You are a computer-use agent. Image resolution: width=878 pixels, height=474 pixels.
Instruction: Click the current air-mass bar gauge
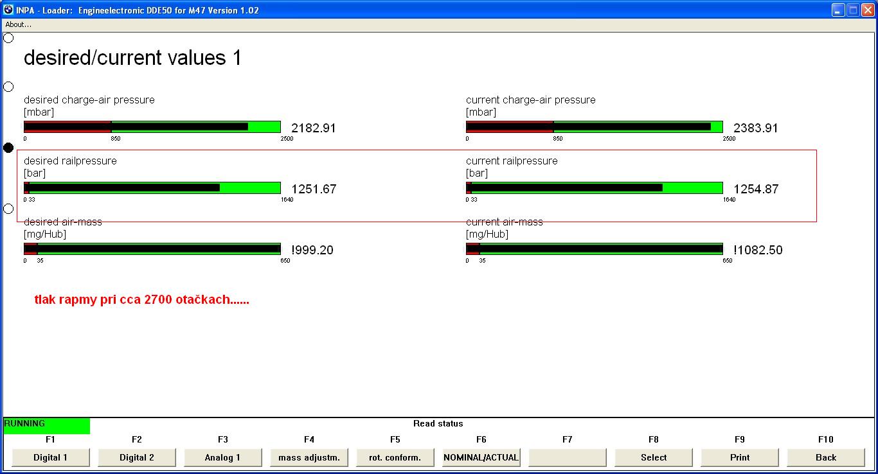(x=595, y=249)
